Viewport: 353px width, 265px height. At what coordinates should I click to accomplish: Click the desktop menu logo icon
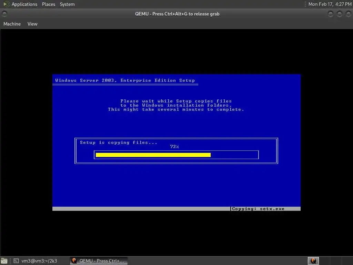pyautogui.click(x=6, y=4)
